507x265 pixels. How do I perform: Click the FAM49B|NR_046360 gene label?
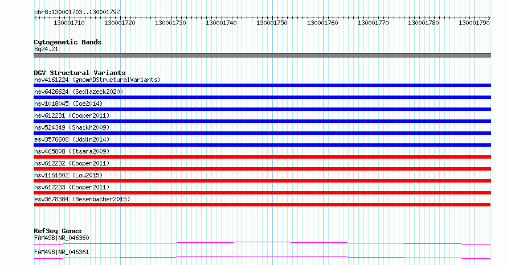[x=62, y=238]
